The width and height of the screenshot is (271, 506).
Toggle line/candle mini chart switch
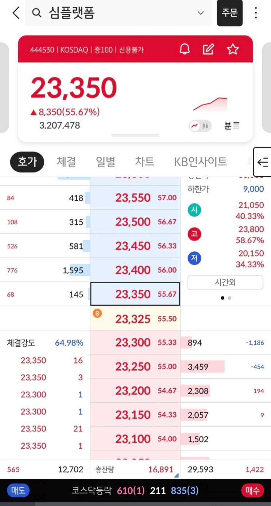200,126
